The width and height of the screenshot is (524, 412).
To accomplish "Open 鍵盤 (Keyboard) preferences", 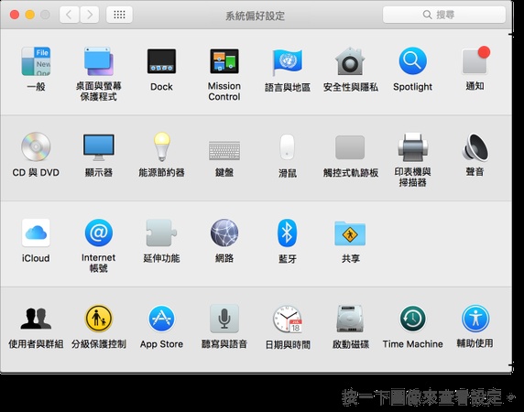I will pyautogui.click(x=224, y=150).
